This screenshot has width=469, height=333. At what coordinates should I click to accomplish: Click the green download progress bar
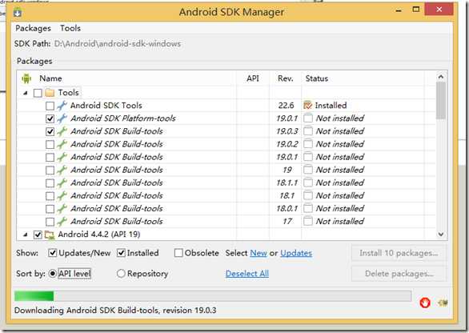pyautogui.click(x=213, y=296)
